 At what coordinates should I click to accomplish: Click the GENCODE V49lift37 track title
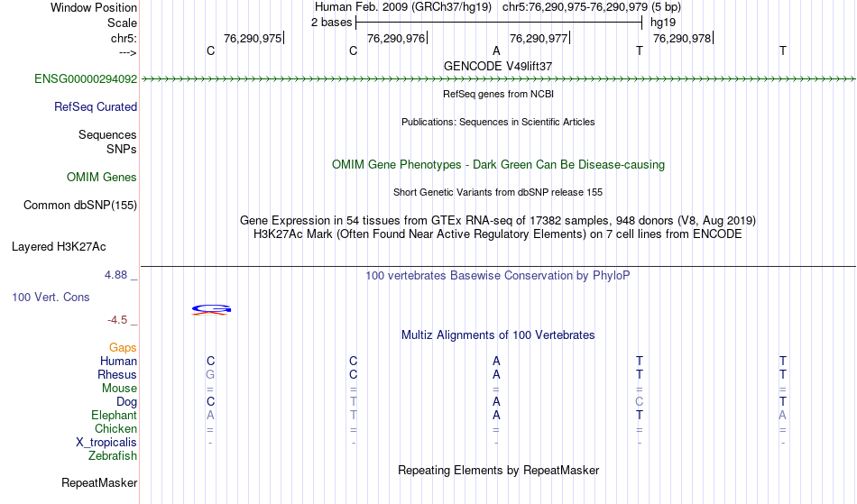click(498, 66)
